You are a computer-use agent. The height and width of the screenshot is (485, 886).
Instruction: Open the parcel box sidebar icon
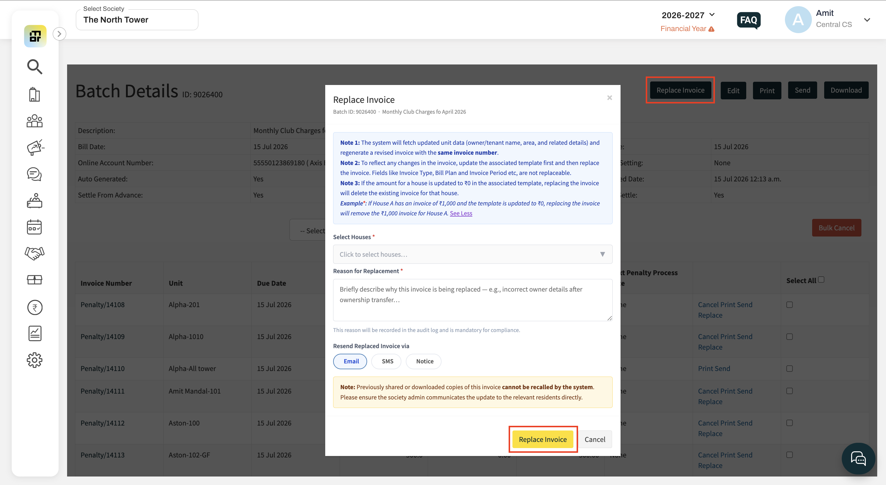34,280
